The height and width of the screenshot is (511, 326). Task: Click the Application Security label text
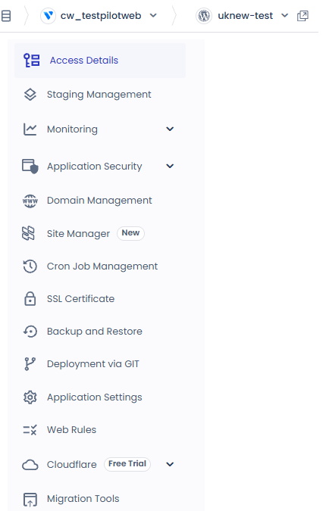95,167
